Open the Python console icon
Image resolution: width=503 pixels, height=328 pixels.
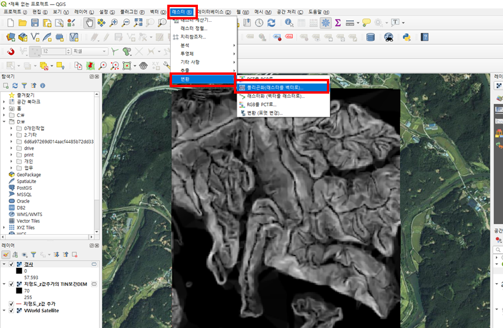click(x=407, y=37)
